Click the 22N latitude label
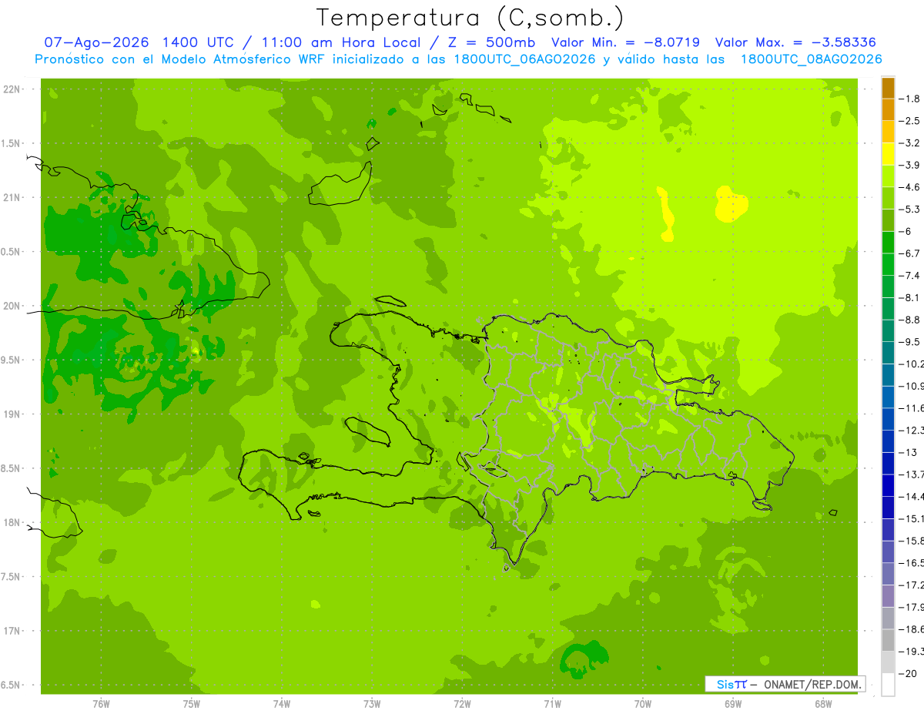Viewport: 924px width, 714px height. [x=12, y=89]
